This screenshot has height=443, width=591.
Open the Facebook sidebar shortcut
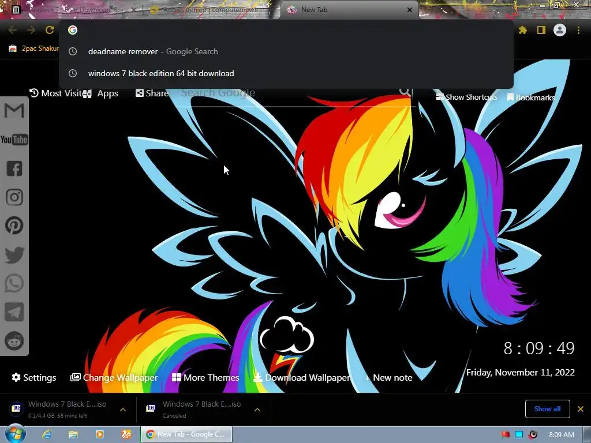(14, 168)
